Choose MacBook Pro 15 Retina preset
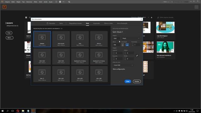 pyautogui.click(x=99, y=56)
